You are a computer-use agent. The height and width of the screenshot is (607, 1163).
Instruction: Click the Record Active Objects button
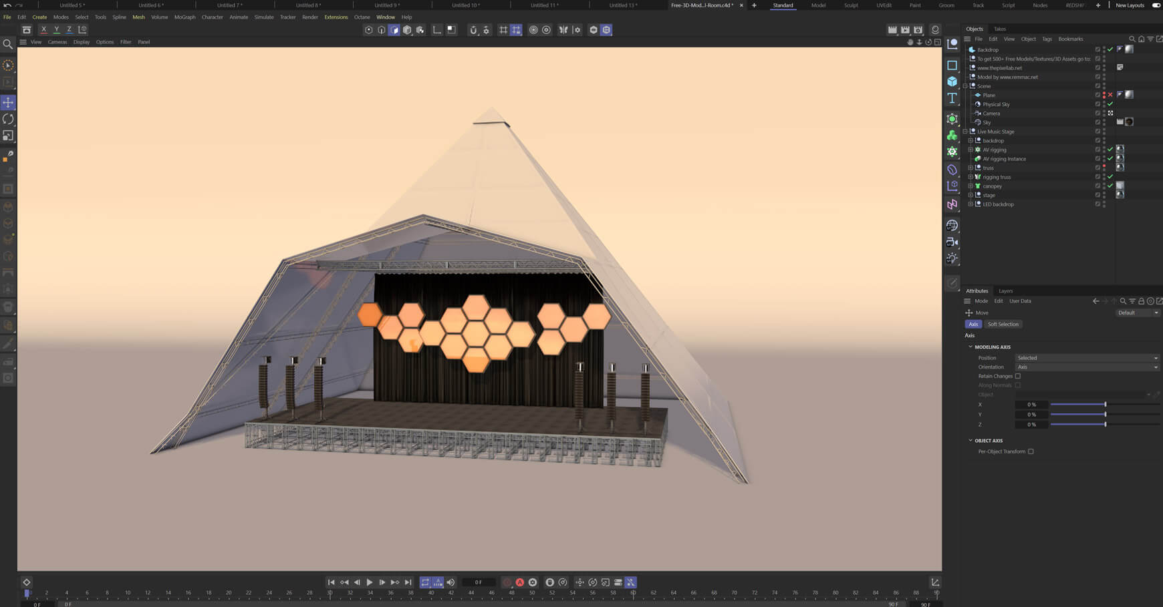click(x=507, y=582)
